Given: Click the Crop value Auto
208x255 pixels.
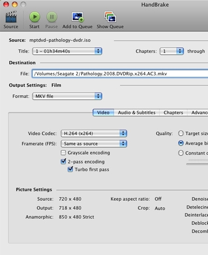Looking at the screenshot, I should (x=160, y=208).
